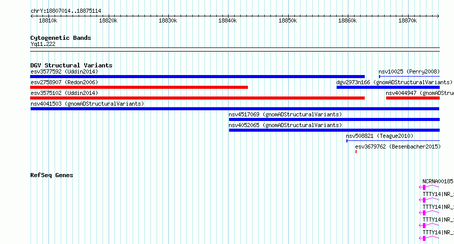The image size is (454, 244).
Task: Click the blue bar under nsv4041503
Action: tap(235, 109)
